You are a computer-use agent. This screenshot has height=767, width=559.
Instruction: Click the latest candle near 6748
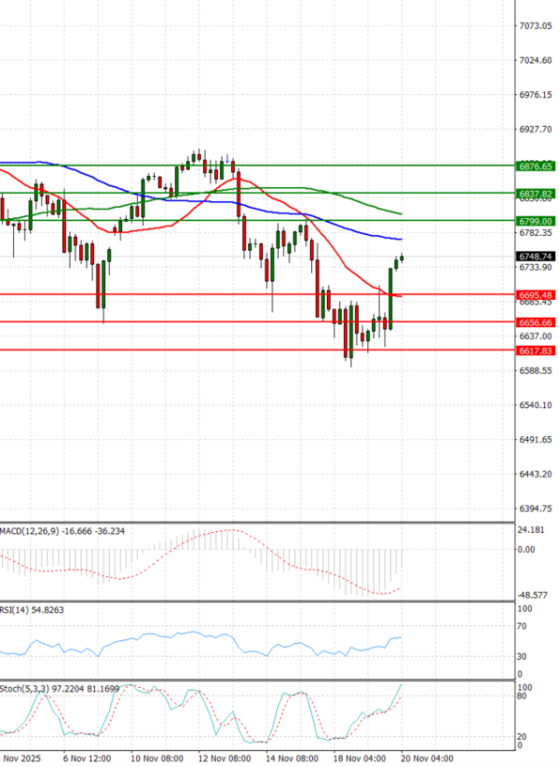pyautogui.click(x=402, y=258)
